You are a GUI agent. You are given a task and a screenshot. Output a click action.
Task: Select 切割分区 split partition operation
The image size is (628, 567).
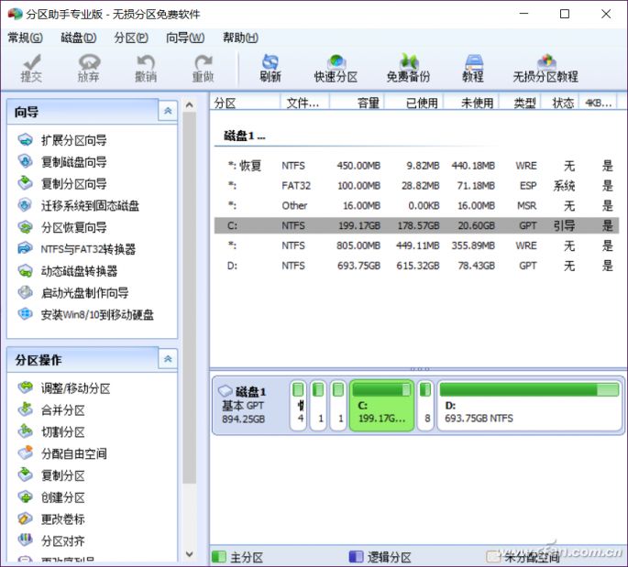[x=62, y=432]
